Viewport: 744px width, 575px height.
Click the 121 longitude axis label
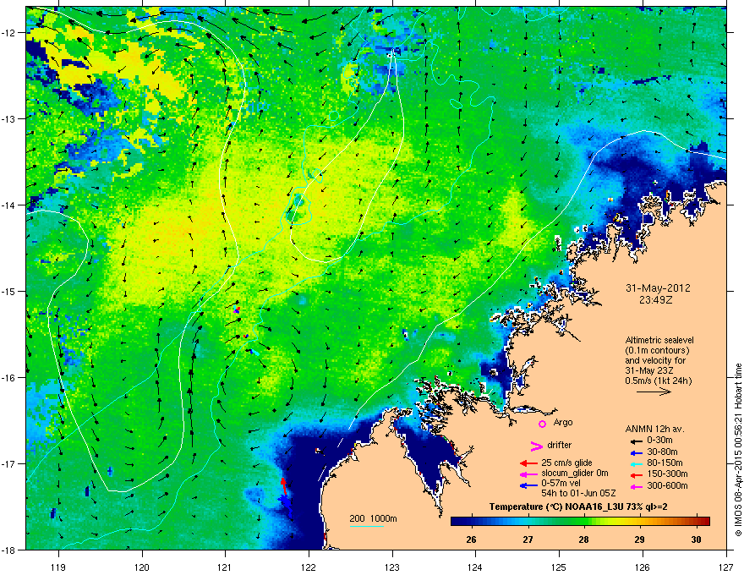point(225,567)
